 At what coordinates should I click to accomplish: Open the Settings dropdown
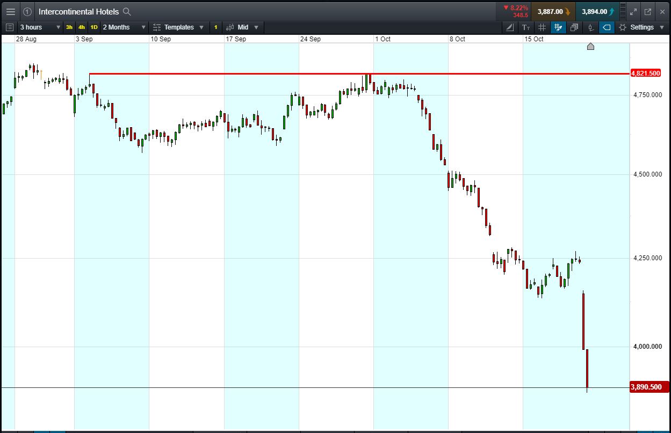pyautogui.click(x=641, y=27)
